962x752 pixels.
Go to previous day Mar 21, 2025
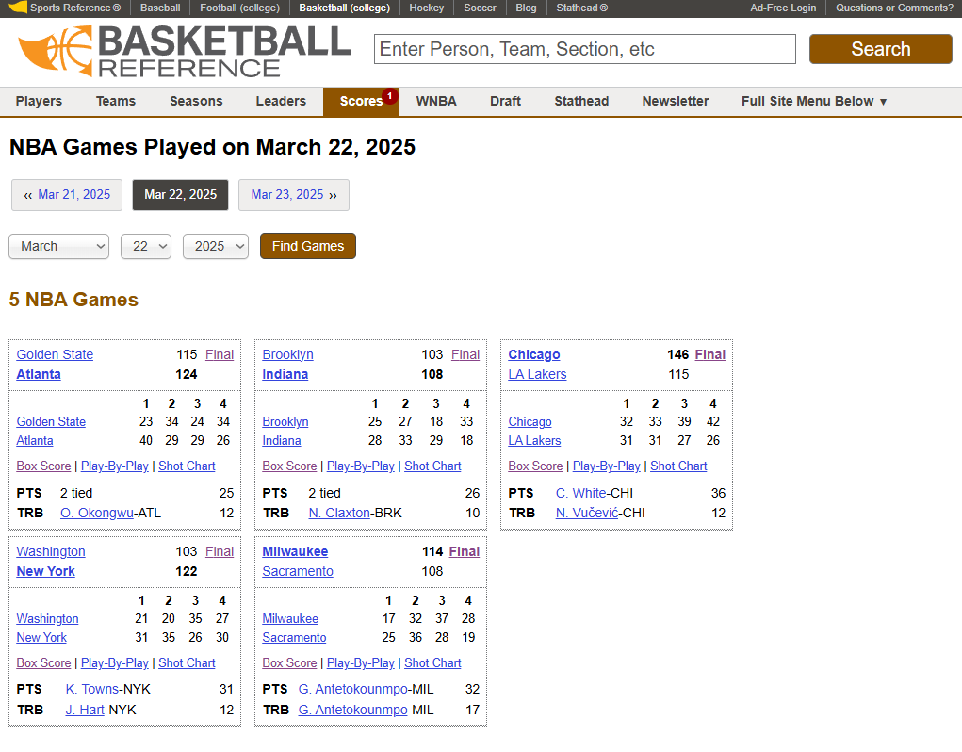coord(67,195)
